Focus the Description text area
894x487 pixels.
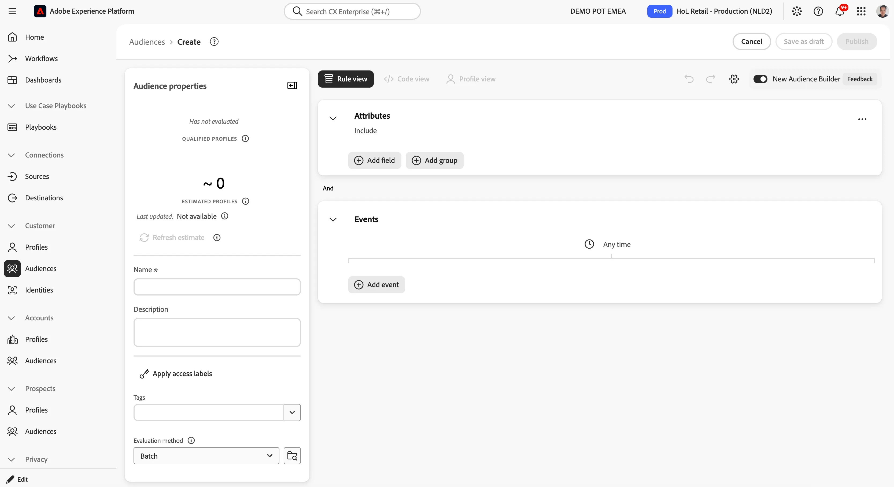(217, 332)
